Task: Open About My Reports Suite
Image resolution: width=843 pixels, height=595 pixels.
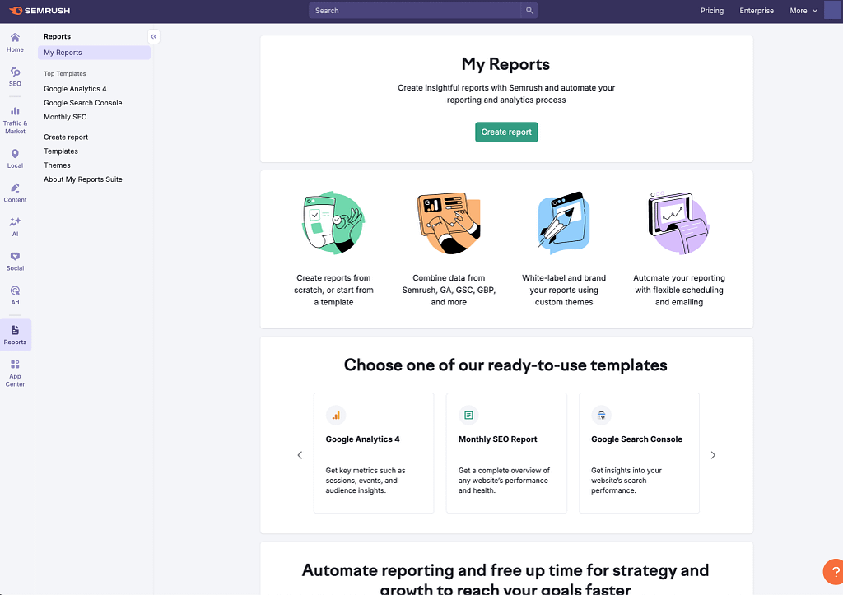Action: pos(83,179)
